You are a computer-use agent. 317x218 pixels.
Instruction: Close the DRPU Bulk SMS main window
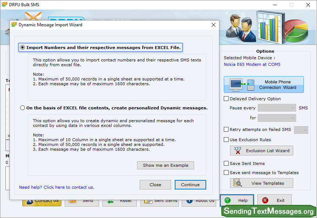click(308, 5)
